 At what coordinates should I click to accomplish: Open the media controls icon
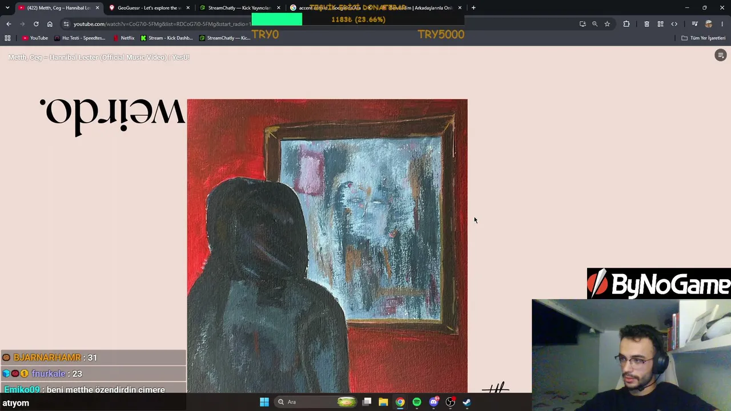pyautogui.click(x=694, y=24)
